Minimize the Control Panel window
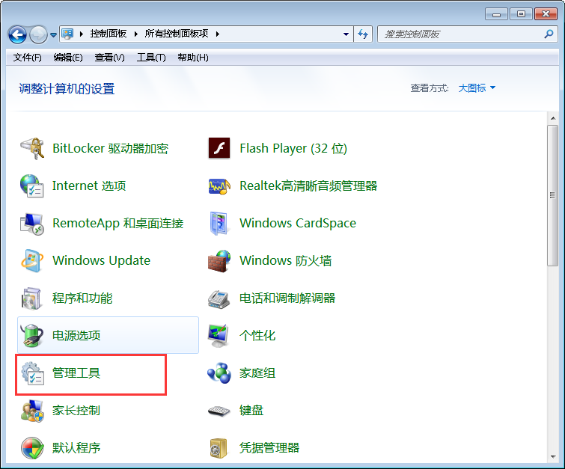Viewport: 565px width, 469px height. click(497, 14)
